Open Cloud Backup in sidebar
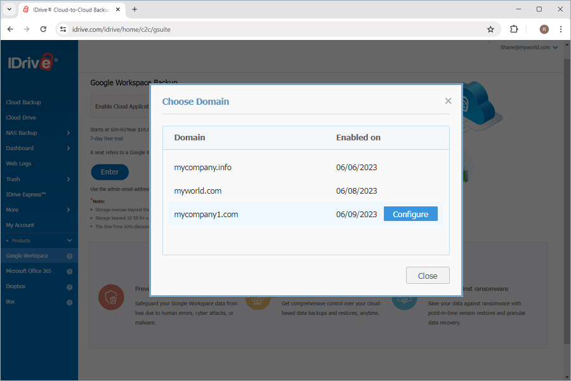Screen dimensions: 571x381 pyautogui.click(x=23, y=102)
